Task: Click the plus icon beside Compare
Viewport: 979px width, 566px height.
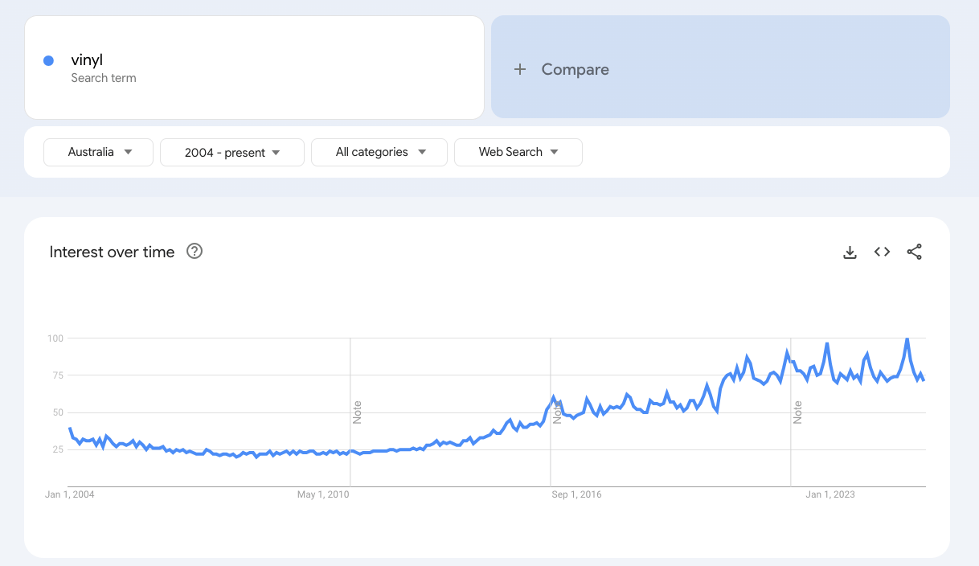Action: [x=520, y=69]
